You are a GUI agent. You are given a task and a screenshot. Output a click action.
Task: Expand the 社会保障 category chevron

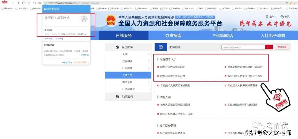[x=149, y=68]
